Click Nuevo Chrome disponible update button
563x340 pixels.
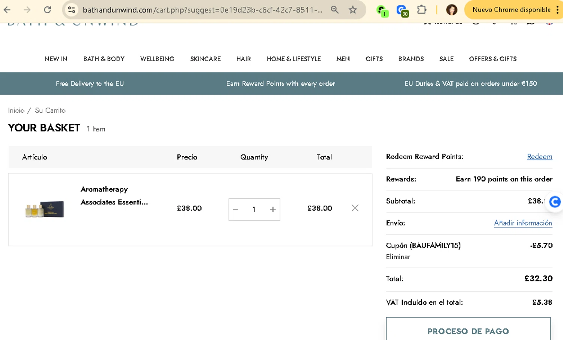[x=511, y=10]
